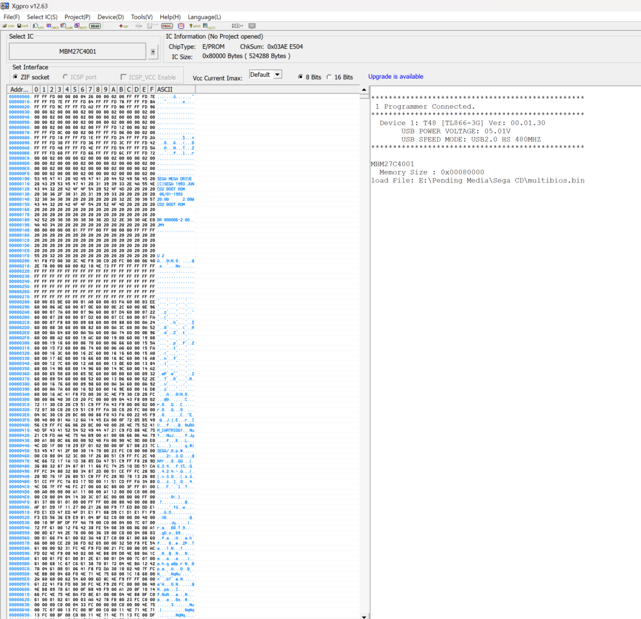Viewport: 641px width, 619px height.
Task: Click the E/PROM ChipType value
Action: [213, 47]
